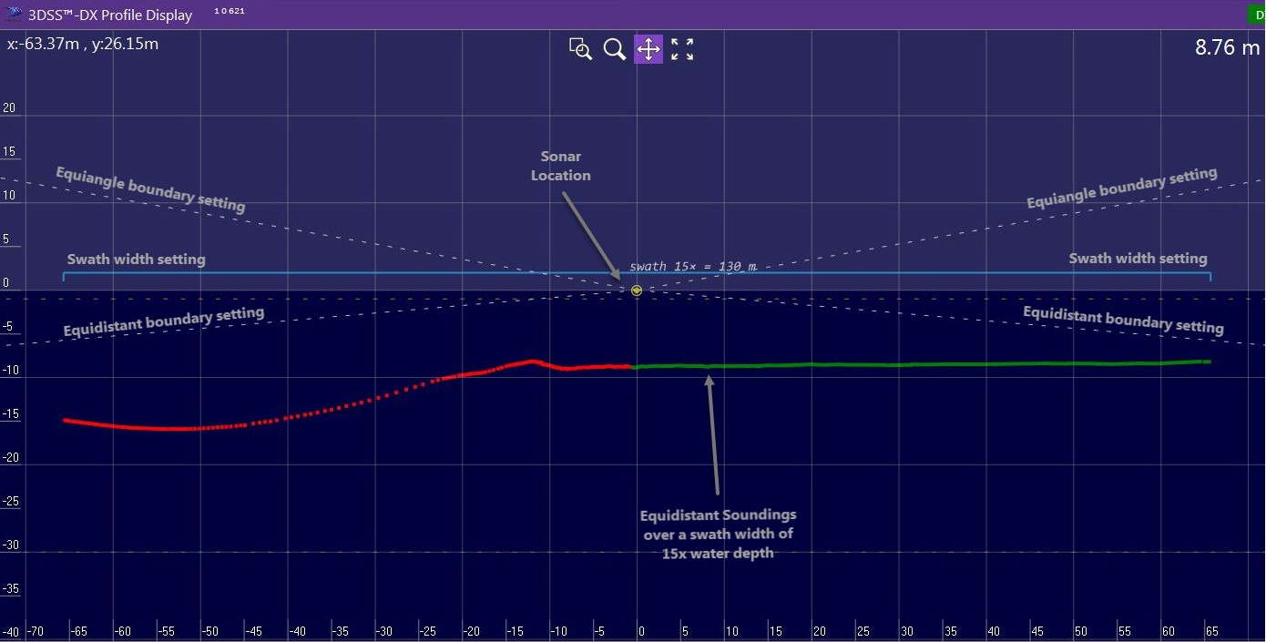Click the right 'Swath width setting' label
The width and height of the screenshot is (1266, 642).
point(1138,259)
